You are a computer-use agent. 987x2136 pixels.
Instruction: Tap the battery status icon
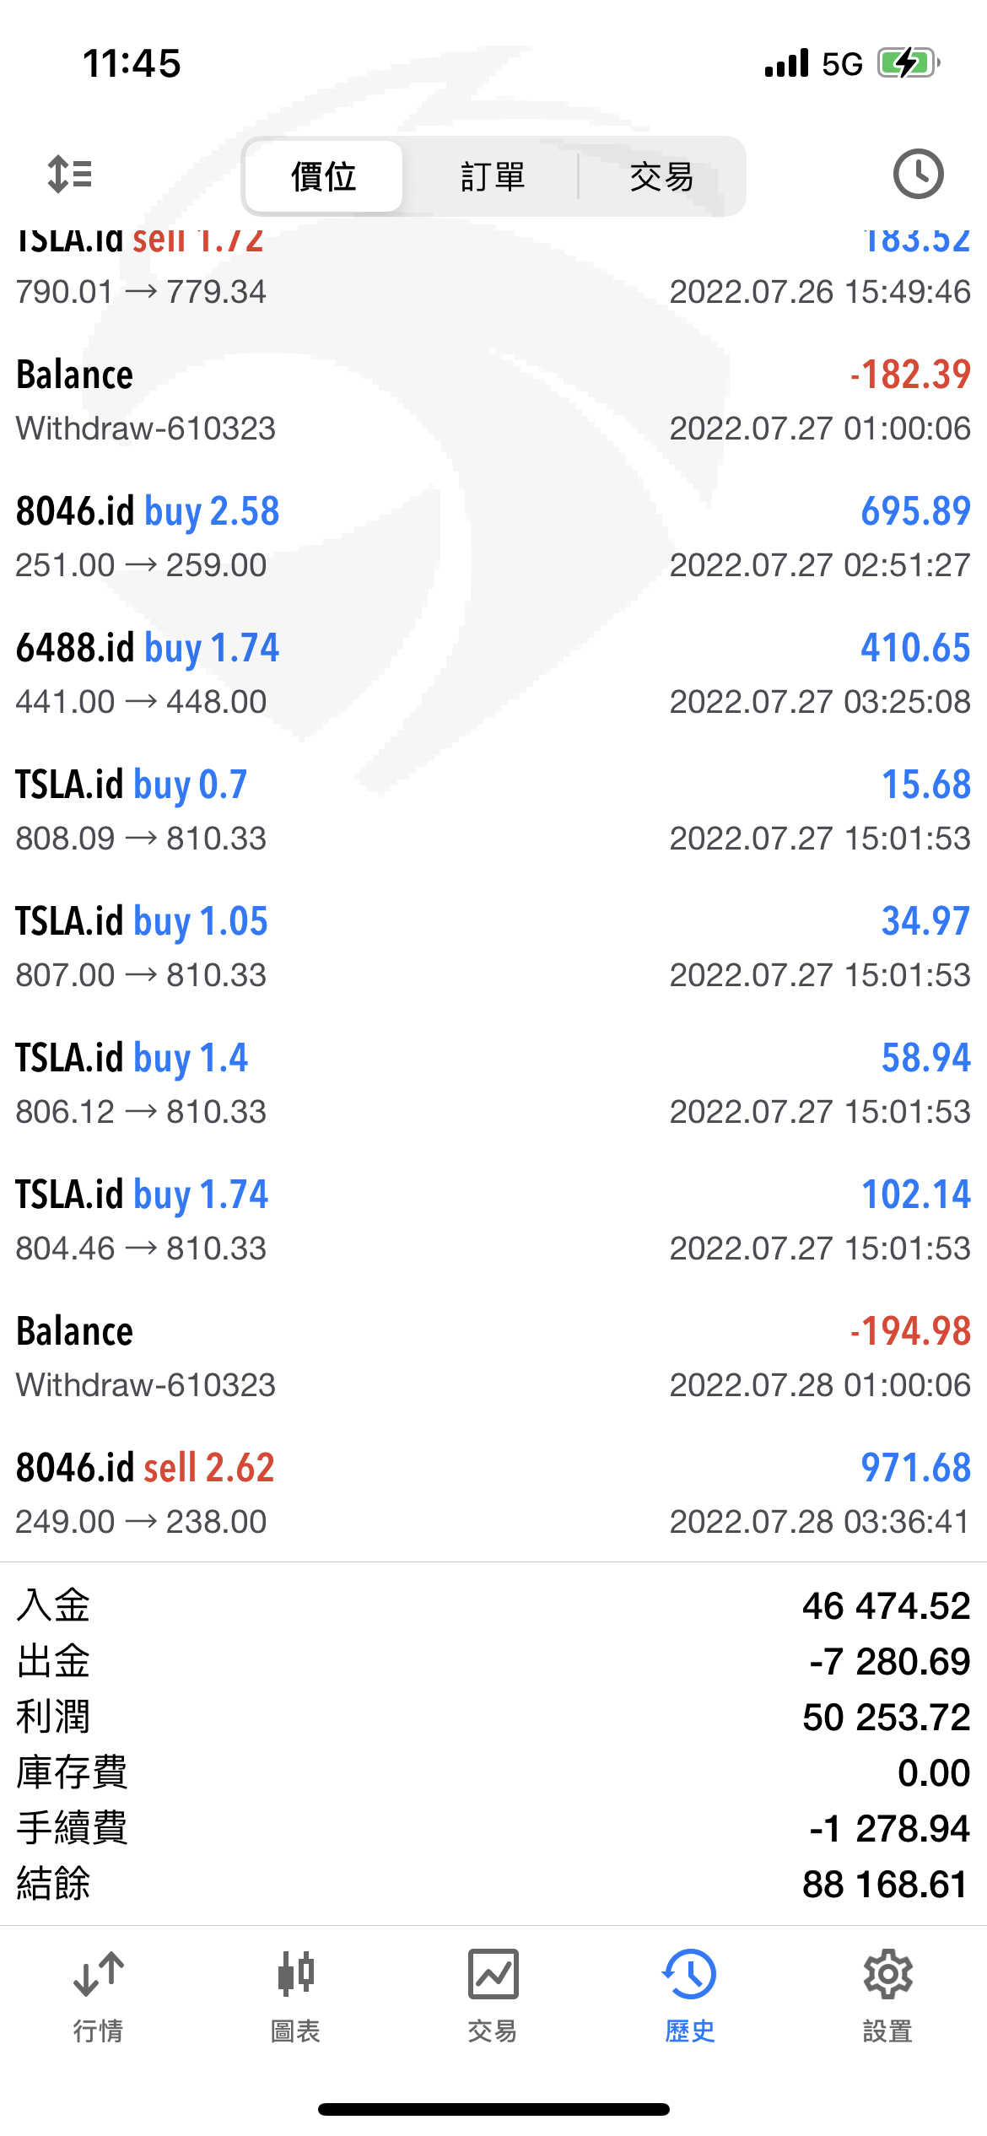(908, 63)
